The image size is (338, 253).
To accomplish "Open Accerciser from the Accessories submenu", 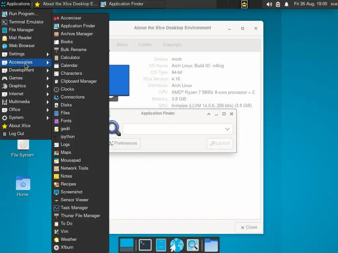I will [x=80, y=18].
